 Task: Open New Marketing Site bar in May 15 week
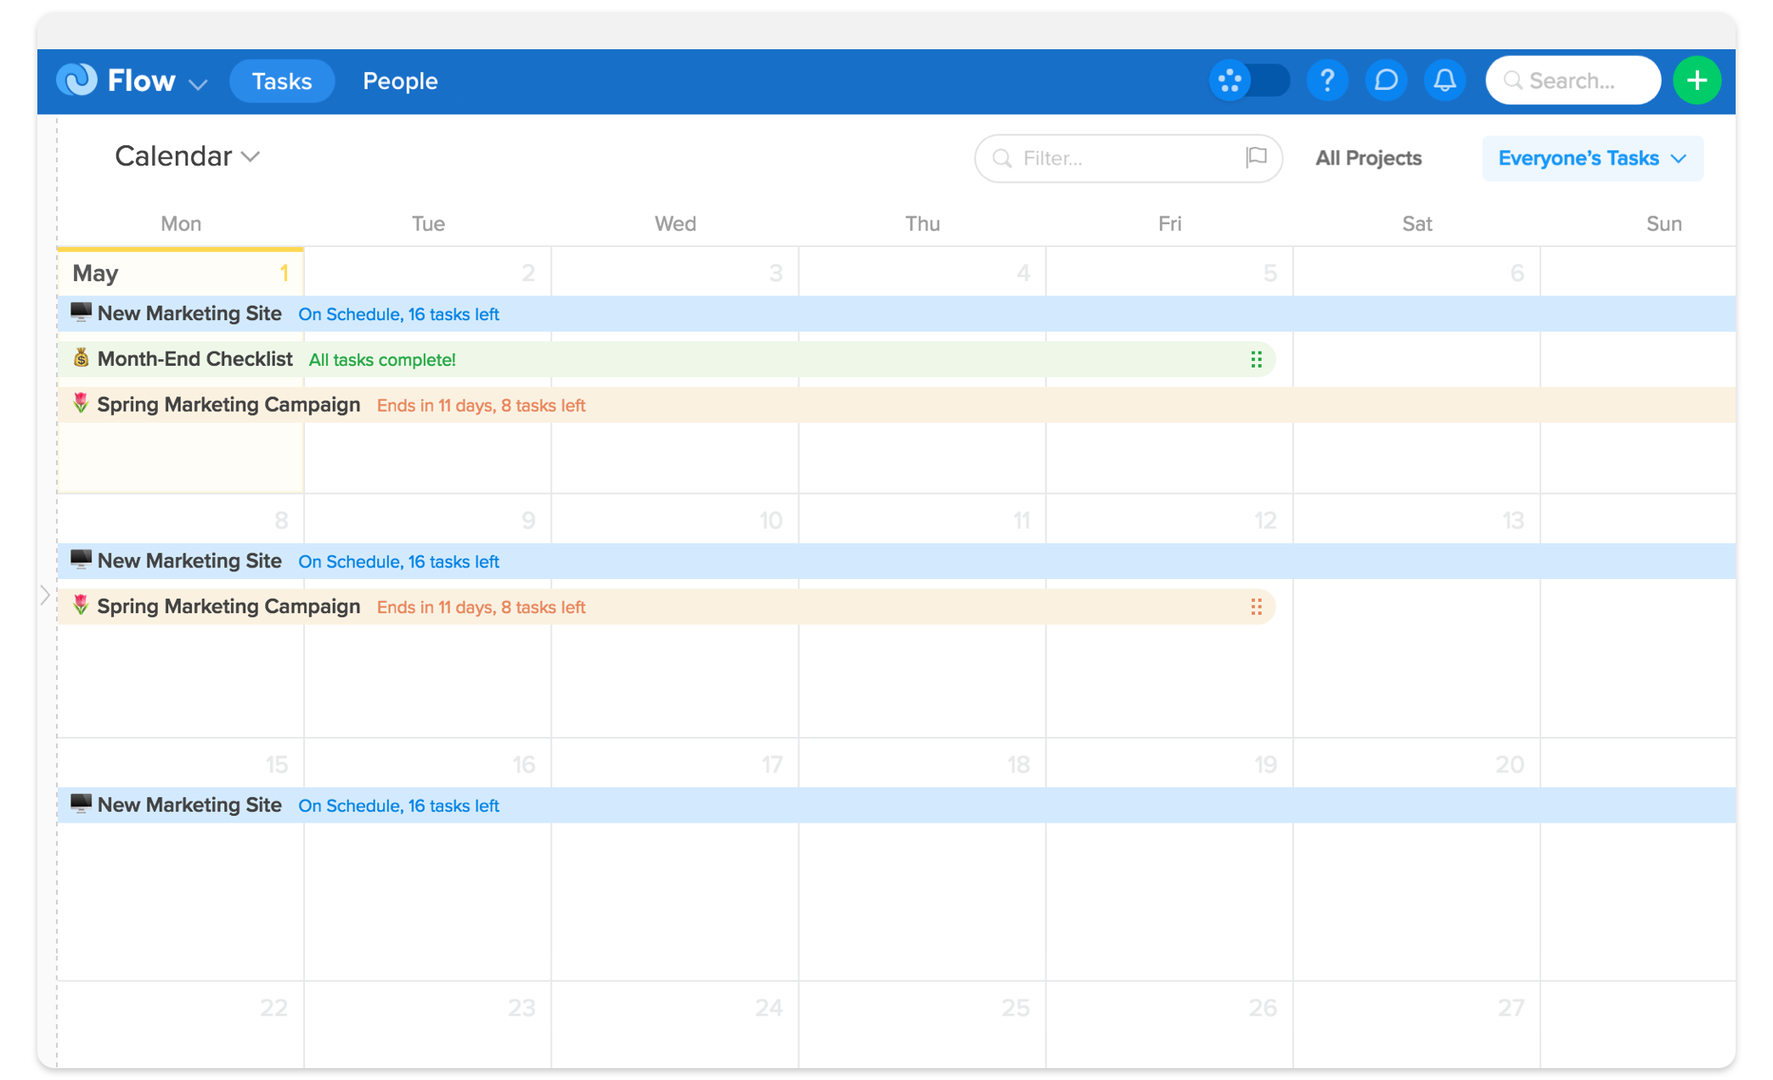(897, 805)
